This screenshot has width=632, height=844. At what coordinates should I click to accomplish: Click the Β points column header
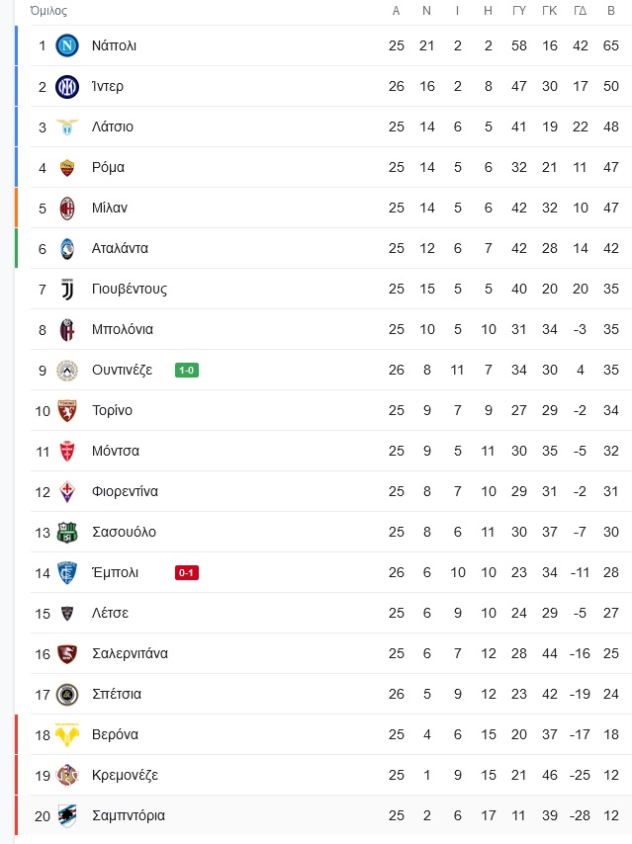click(x=611, y=11)
